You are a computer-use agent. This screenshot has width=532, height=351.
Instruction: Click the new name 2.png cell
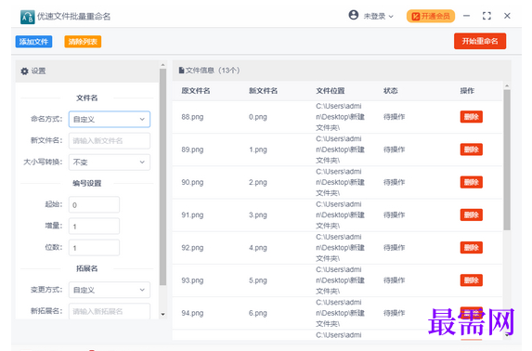[x=258, y=182]
